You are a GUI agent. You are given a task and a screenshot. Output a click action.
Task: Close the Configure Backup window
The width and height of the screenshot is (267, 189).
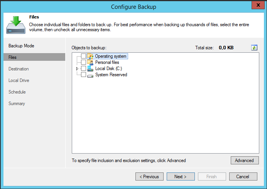[258, 5]
